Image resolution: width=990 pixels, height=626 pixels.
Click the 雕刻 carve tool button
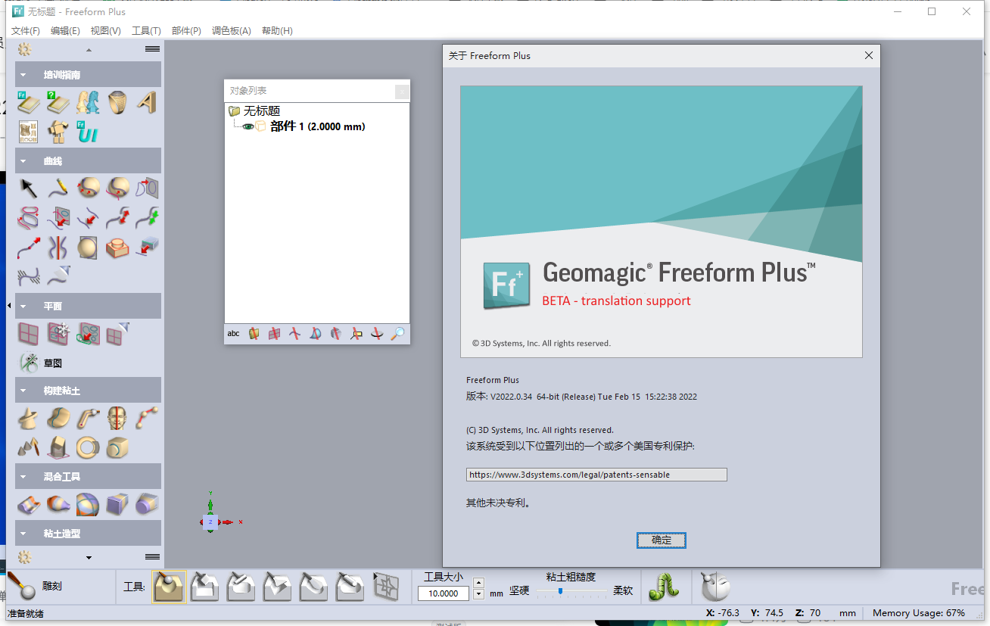pyautogui.click(x=34, y=587)
